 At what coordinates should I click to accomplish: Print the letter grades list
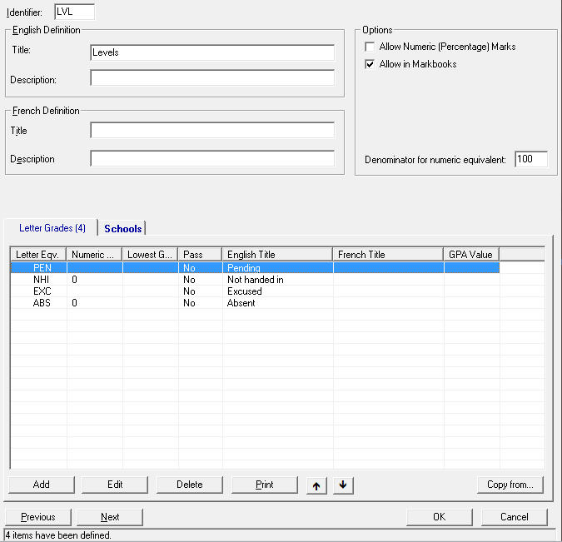pyautogui.click(x=264, y=485)
